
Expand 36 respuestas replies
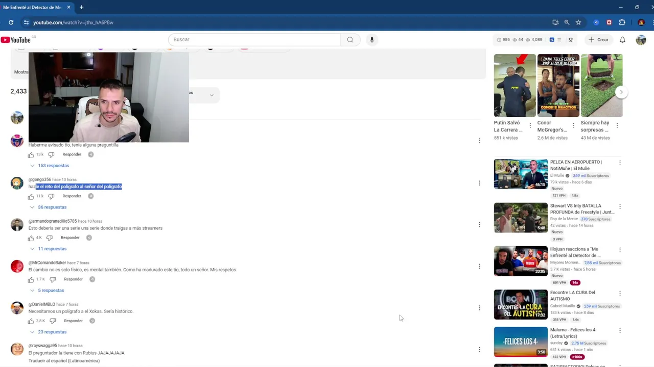tap(49, 207)
